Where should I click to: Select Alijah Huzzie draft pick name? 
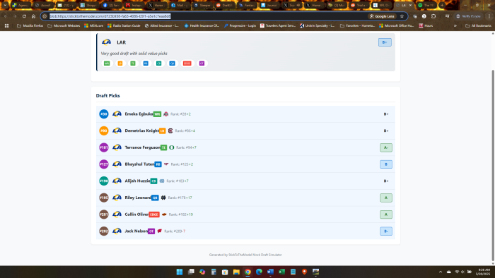tap(137, 181)
